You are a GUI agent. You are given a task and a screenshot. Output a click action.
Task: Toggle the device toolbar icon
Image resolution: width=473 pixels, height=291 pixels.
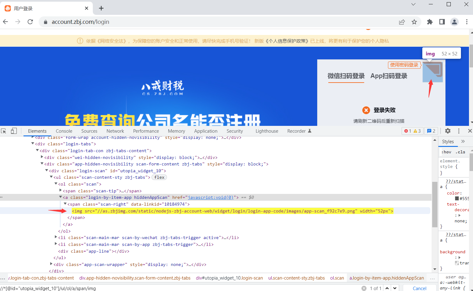pos(14,131)
